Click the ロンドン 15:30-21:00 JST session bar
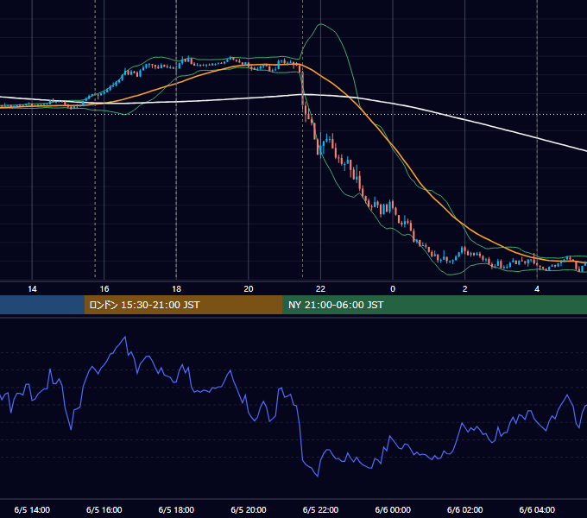 pyautogui.click(x=183, y=305)
